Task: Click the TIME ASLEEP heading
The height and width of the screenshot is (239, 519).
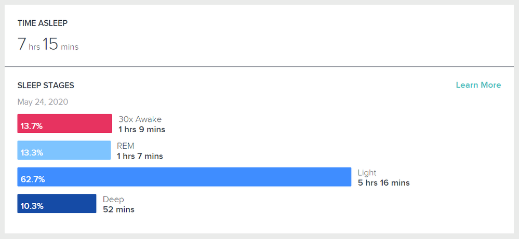Action: pyautogui.click(x=43, y=23)
